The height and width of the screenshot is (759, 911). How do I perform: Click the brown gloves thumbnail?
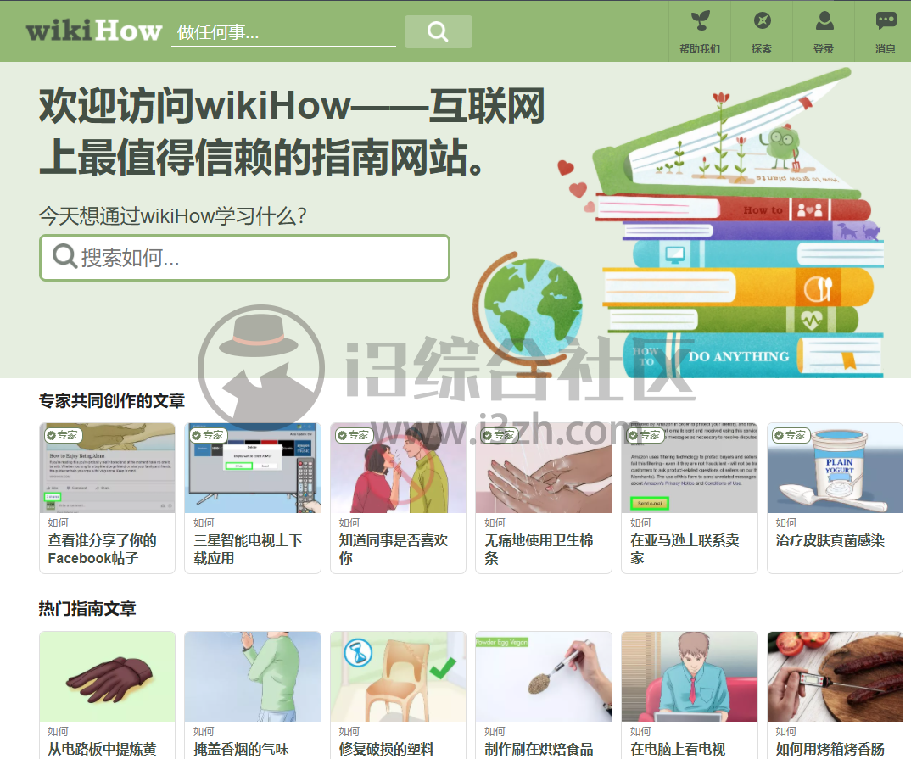[x=108, y=677]
